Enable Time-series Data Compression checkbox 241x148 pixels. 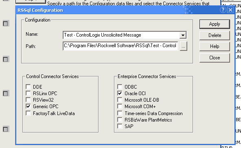click(x=120, y=113)
